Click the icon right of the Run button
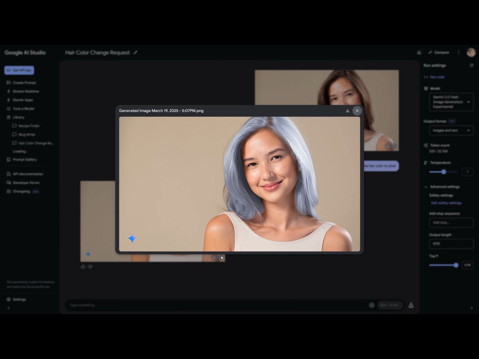The image size is (479, 359). (x=411, y=305)
